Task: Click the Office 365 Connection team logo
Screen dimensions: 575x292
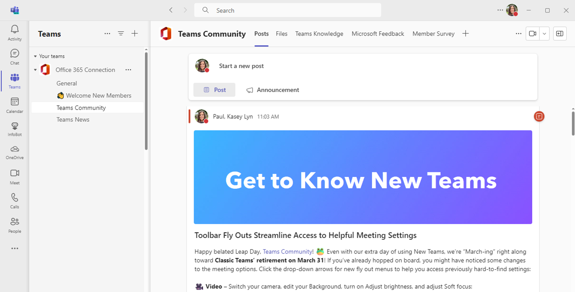Action: (x=45, y=70)
